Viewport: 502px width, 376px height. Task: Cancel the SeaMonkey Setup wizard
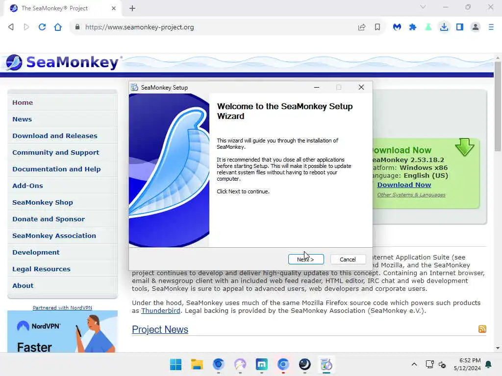(348, 259)
